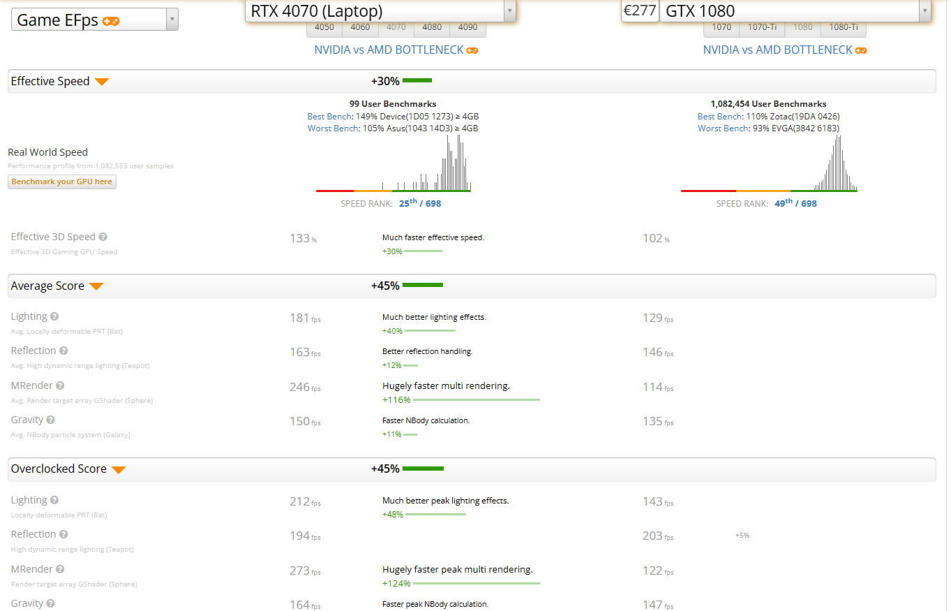The height and width of the screenshot is (611, 951).
Task: Click Average Score +45% green bar
Action: (x=423, y=286)
